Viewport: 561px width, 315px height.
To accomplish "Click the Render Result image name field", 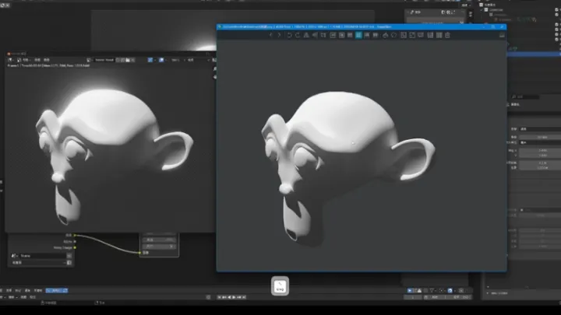I will point(104,60).
